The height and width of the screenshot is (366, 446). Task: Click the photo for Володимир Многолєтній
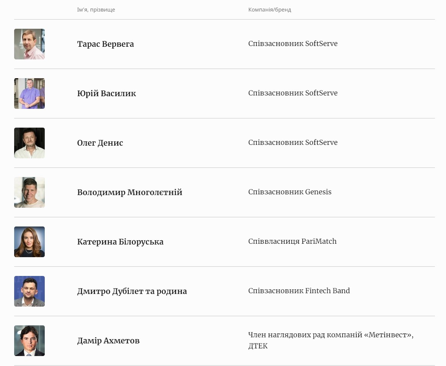pyautogui.click(x=29, y=192)
